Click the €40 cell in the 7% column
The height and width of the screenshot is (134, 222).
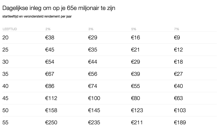tap(178, 86)
